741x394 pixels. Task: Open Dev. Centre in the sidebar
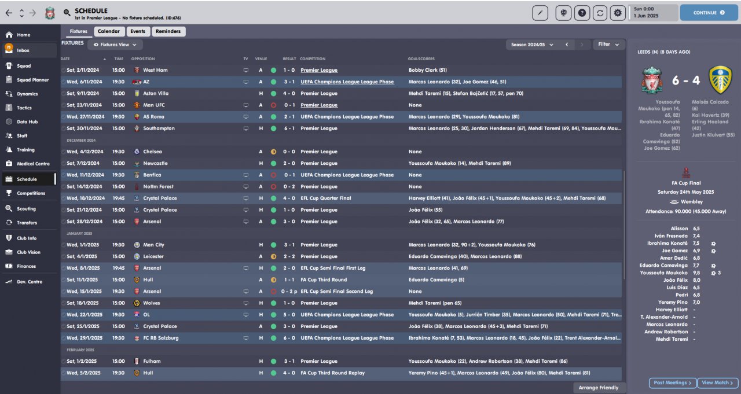tap(29, 282)
